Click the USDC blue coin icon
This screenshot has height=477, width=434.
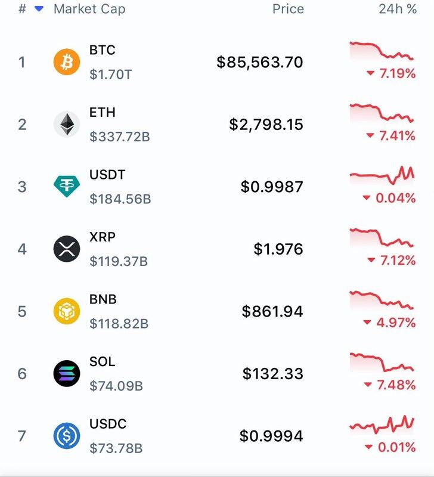(67, 436)
